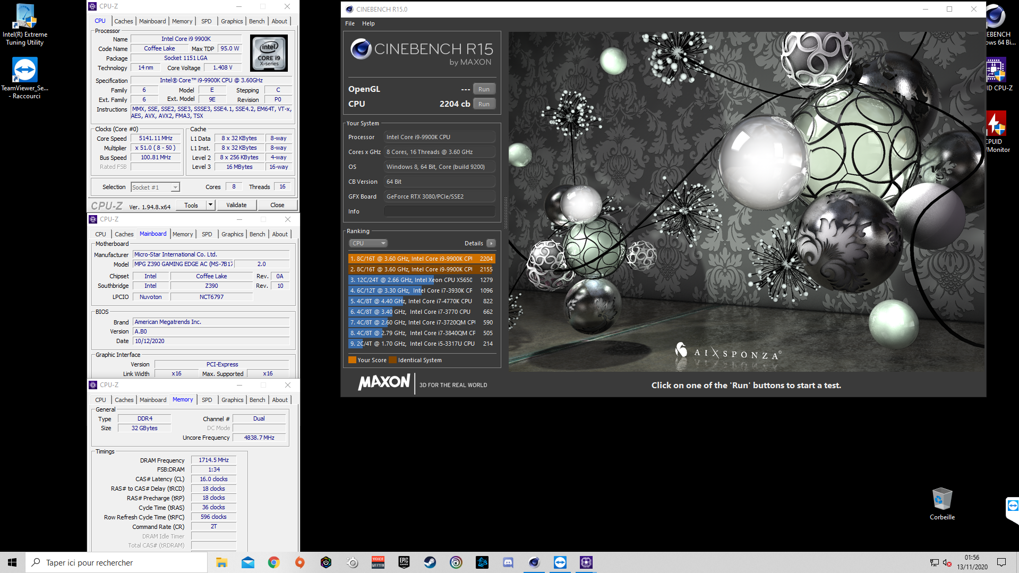Viewport: 1019px width, 573px height.
Task: Run the OpenGL benchmark
Action: coord(484,89)
